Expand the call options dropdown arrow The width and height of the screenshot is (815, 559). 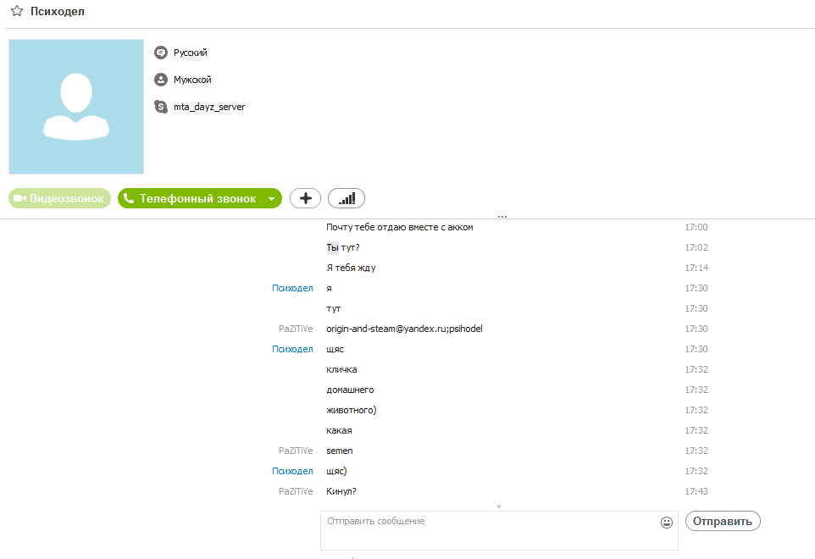[x=271, y=198]
